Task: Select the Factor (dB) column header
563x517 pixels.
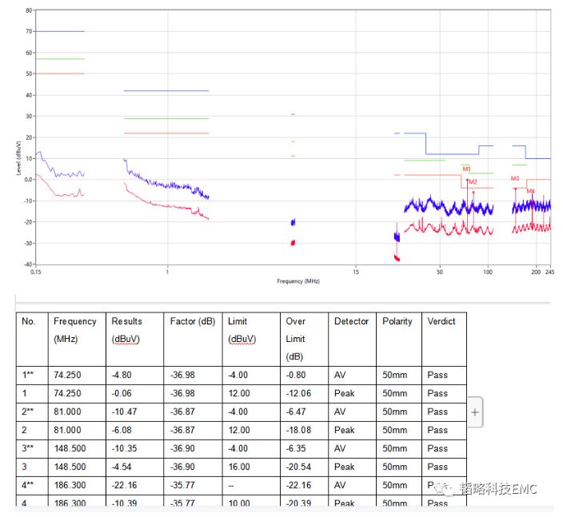Action: pyautogui.click(x=189, y=321)
